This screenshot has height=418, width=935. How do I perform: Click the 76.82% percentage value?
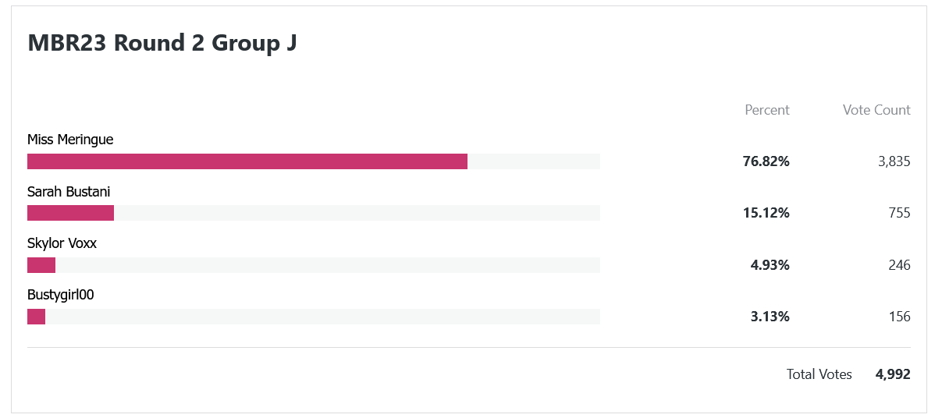click(766, 161)
